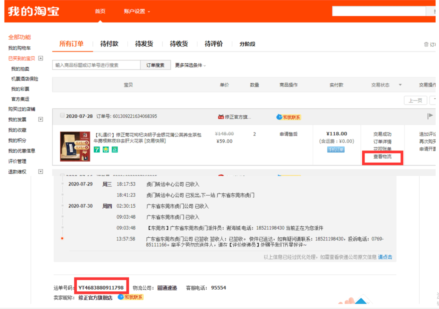Open 我的购物车 in the sidebar
The width and height of the screenshot is (439, 309).
19,48
